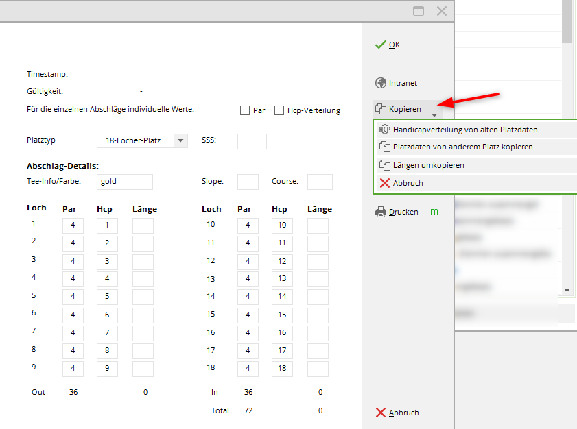Screen dimensions: 577x429
Task: Click the Kopieren copy icon
Action: (381, 109)
